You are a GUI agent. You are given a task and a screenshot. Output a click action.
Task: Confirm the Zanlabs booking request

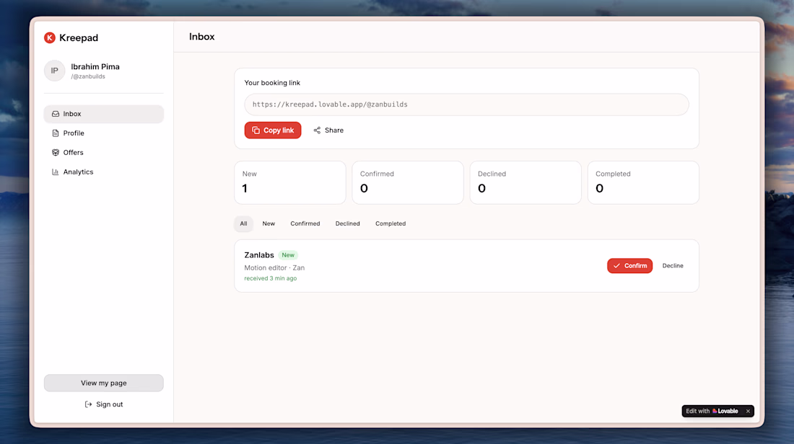pos(630,265)
